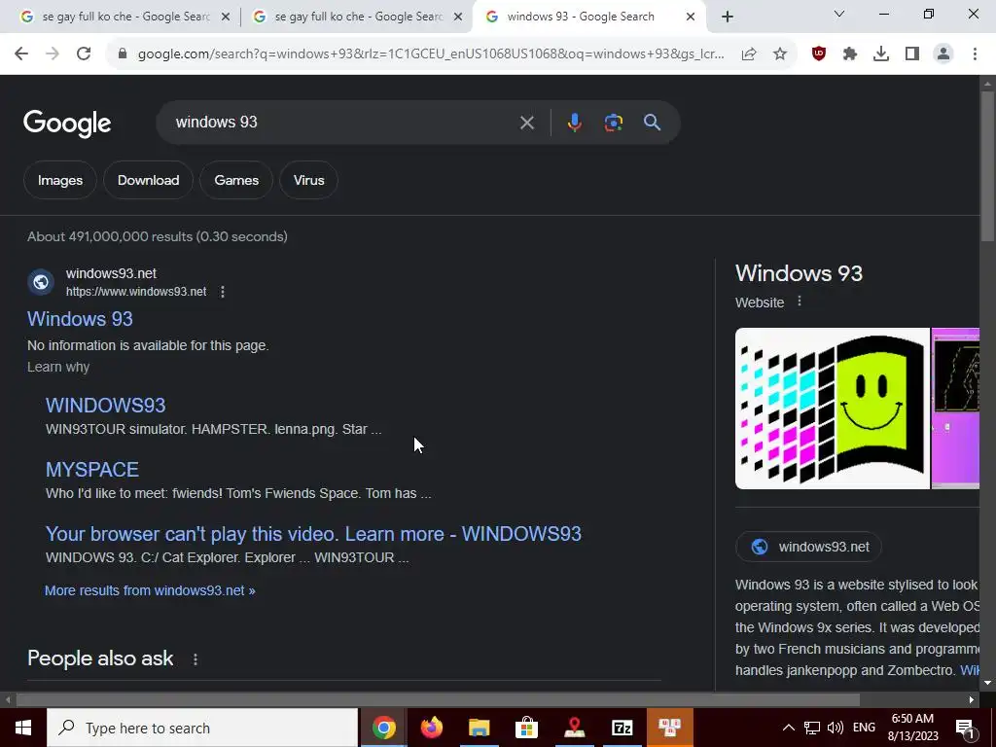Viewport: 996px width, 747px height.
Task: Open Chrome three-dot menu
Action: [975, 54]
